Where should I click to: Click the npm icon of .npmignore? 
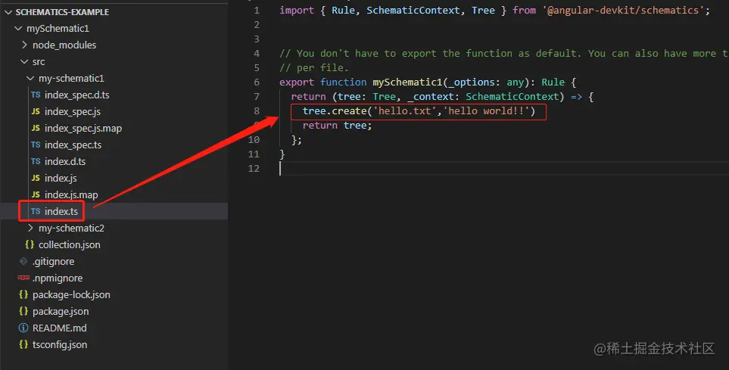click(x=23, y=278)
